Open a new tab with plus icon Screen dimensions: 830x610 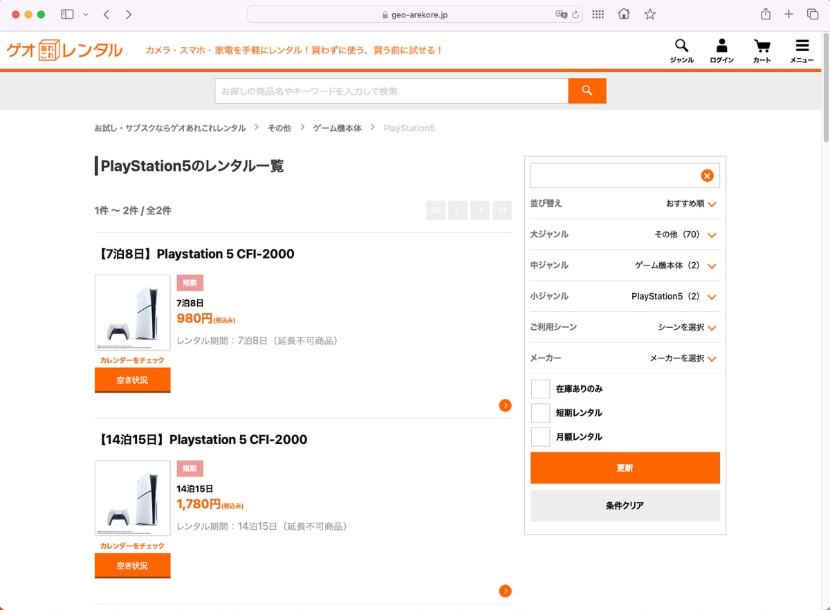coord(788,15)
